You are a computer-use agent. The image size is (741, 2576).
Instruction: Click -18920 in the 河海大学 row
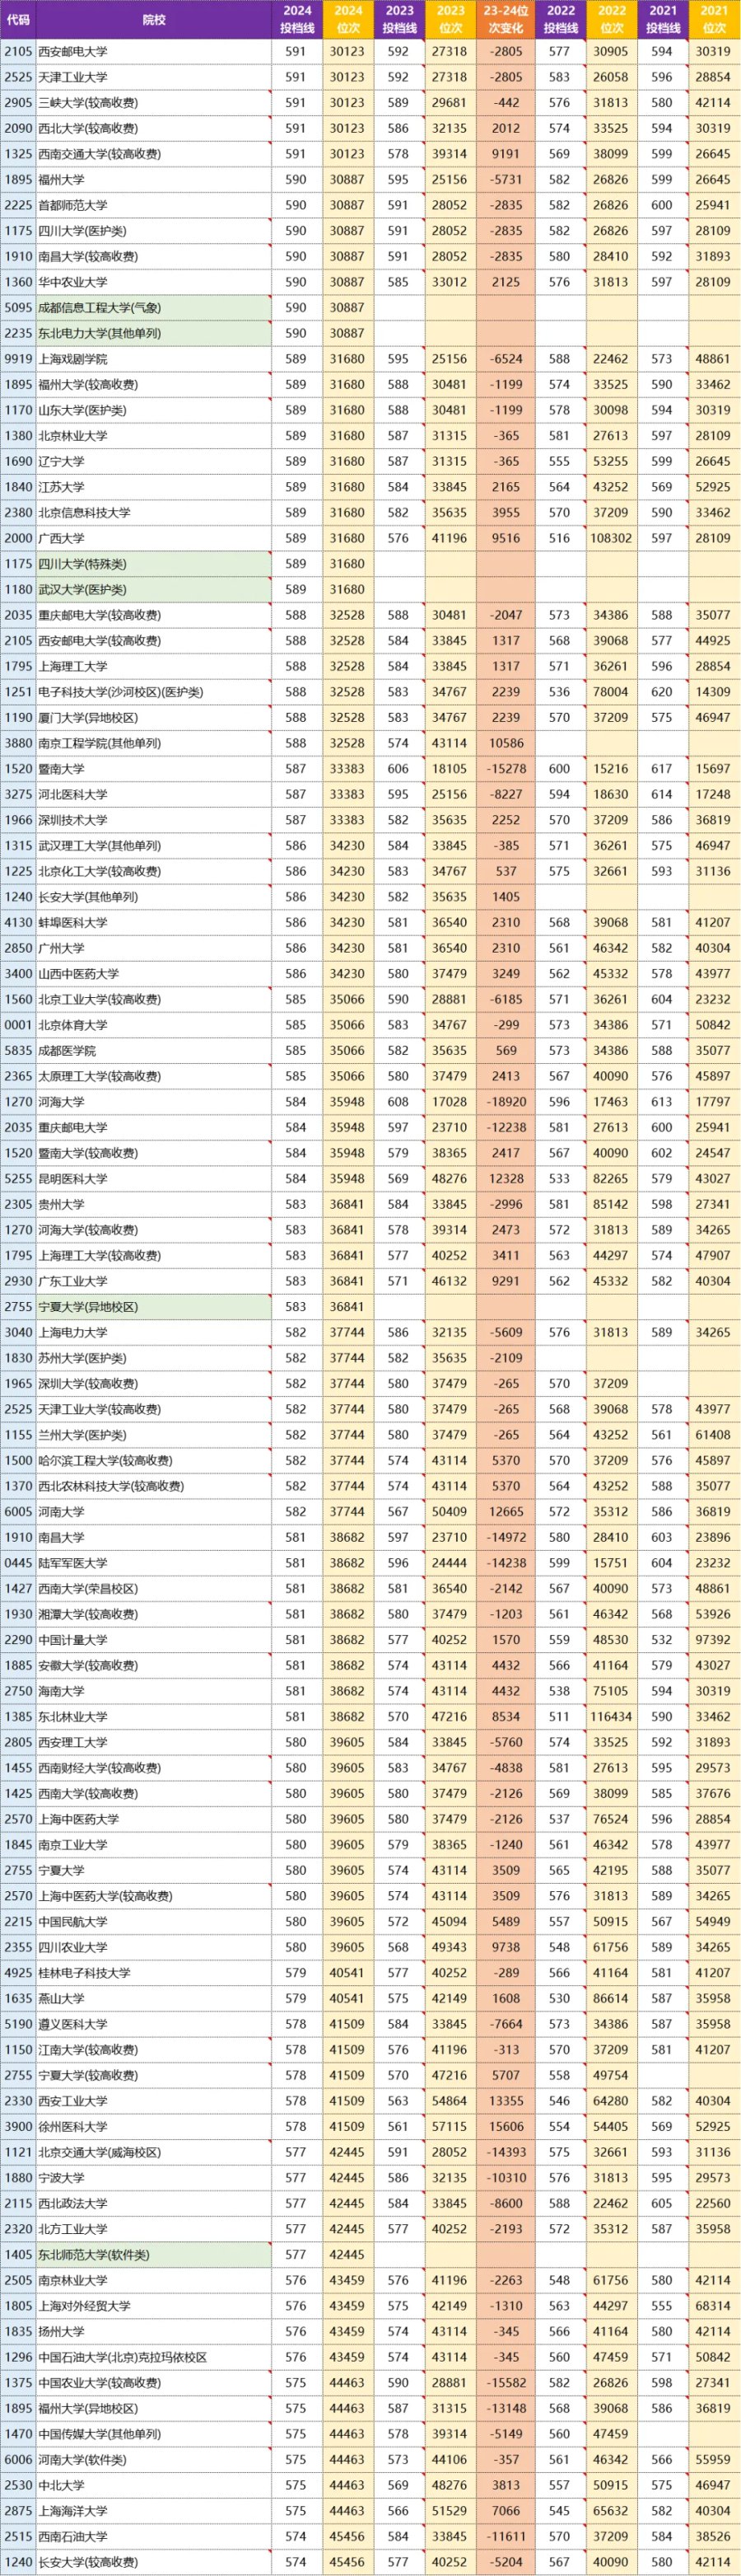(506, 1102)
